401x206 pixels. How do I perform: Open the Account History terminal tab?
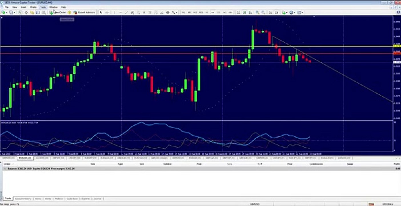(23, 199)
